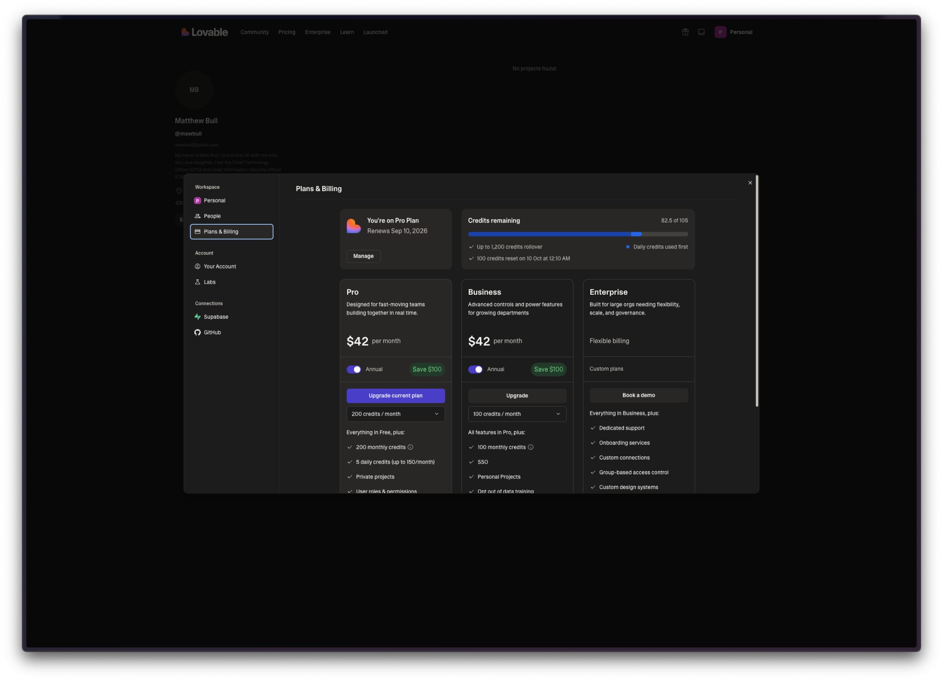Select the Personal workspace avatar in sidebar
This screenshot has width=943, height=681.
pyautogui.click(x=198, y=200)
